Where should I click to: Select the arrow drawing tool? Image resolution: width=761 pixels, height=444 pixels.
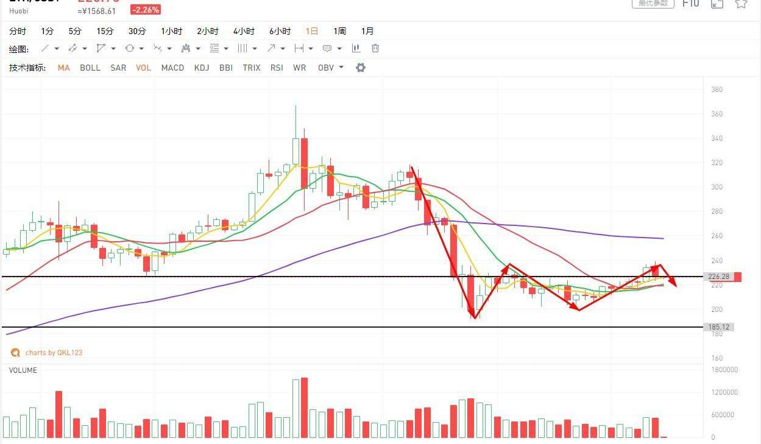click(271, 48)
